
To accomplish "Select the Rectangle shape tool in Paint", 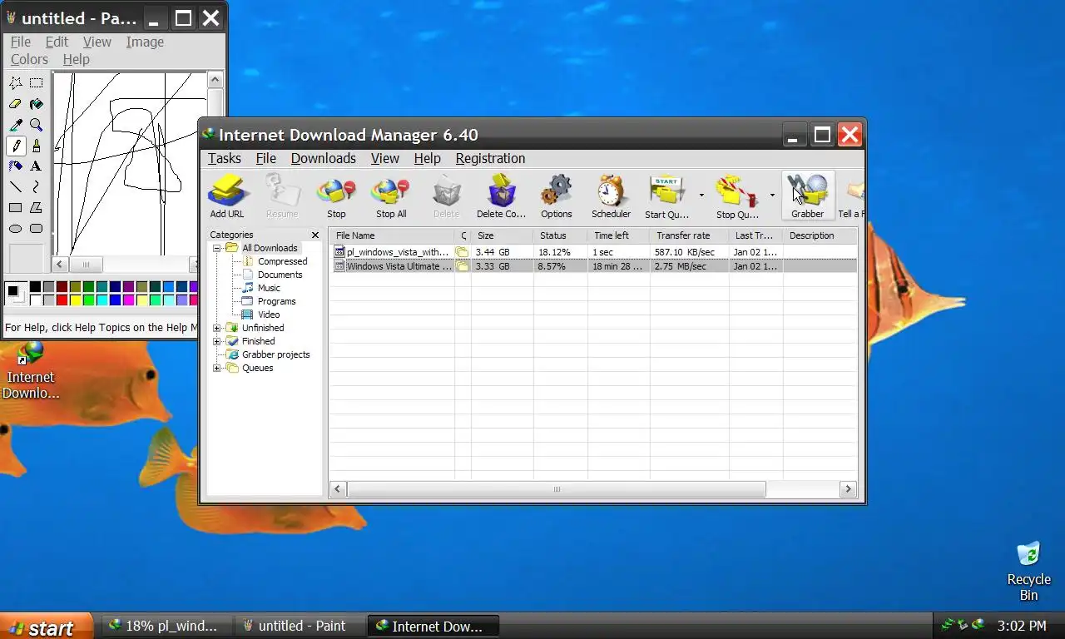I will (15, 208).
